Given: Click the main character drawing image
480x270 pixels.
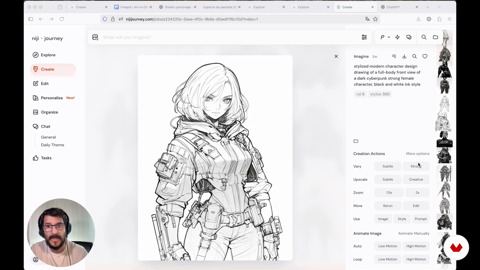Looking at the screenshot, I should (x=215, y=158).
